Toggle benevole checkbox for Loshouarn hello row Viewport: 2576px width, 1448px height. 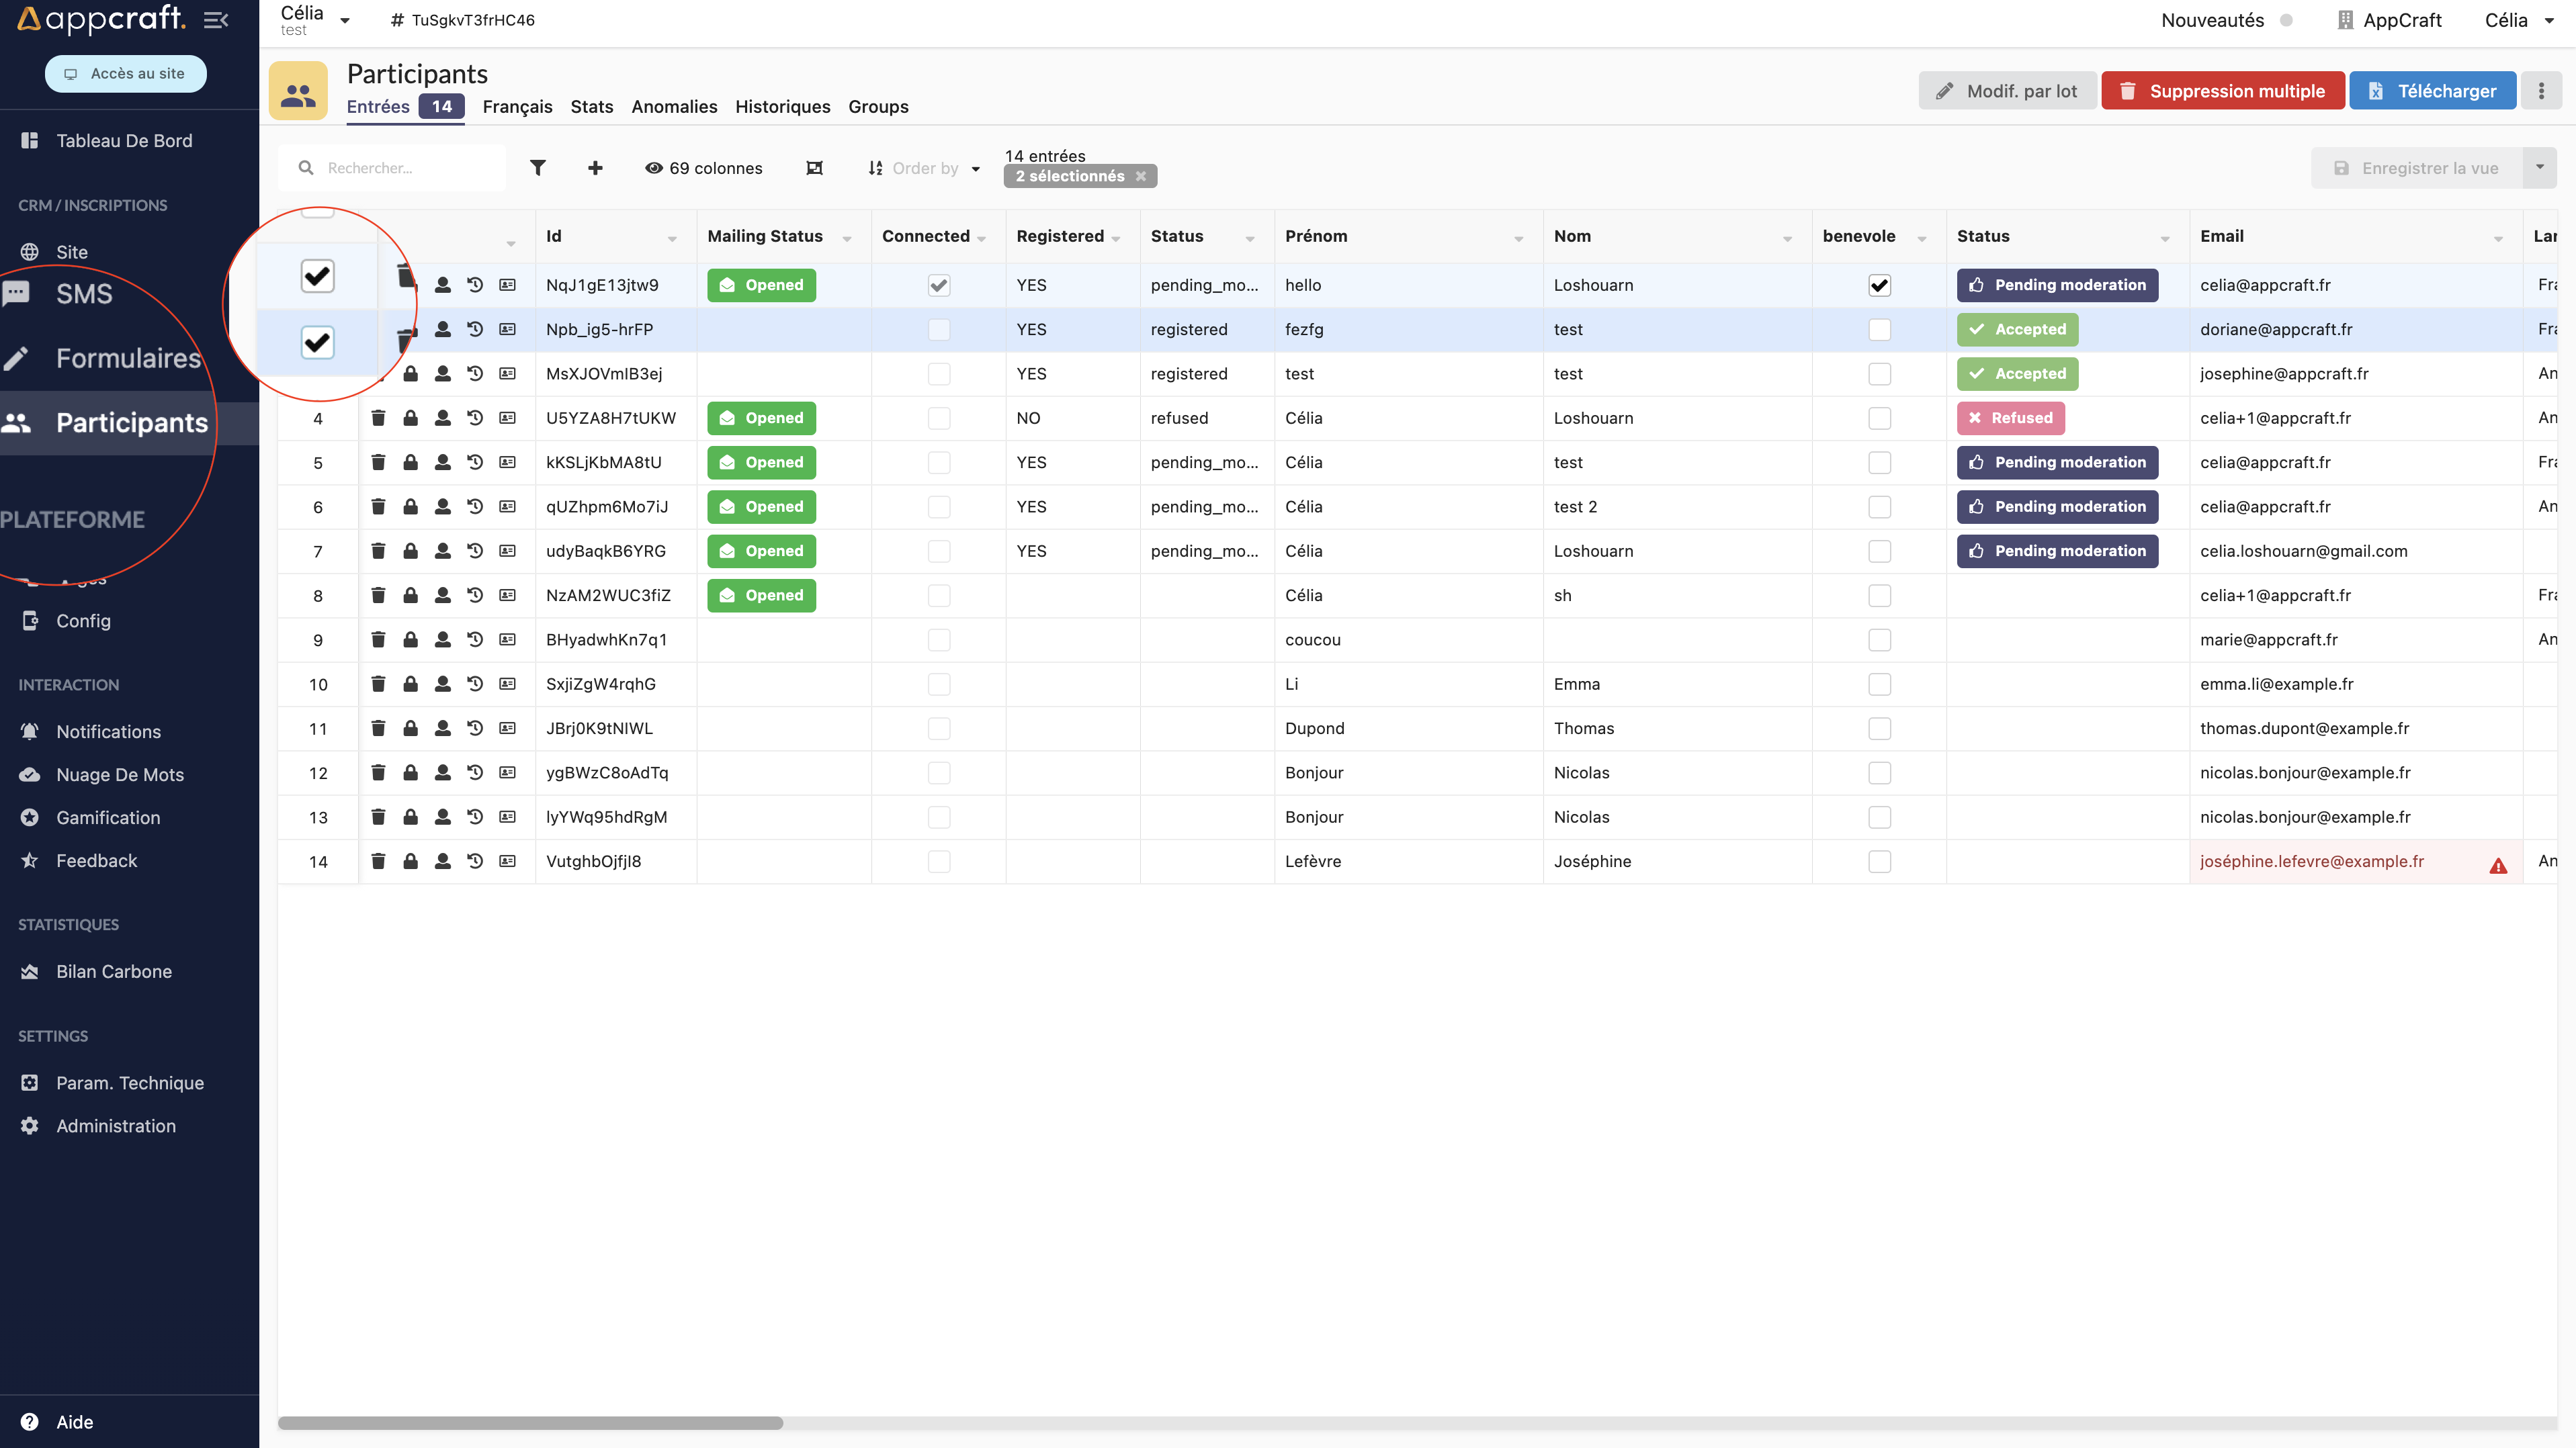coord(1879,285)
